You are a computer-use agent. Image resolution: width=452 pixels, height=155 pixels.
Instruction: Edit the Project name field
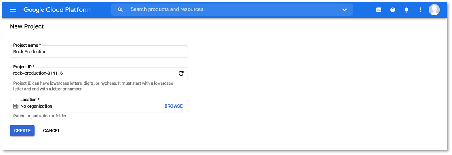tap(99, 51)
